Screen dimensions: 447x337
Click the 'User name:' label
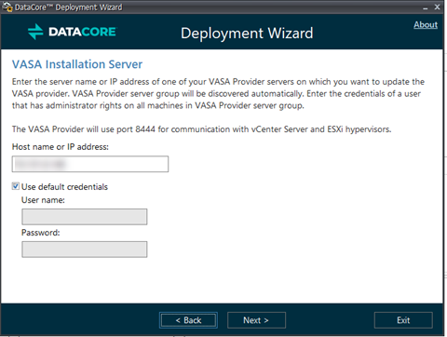coord(43,200)
